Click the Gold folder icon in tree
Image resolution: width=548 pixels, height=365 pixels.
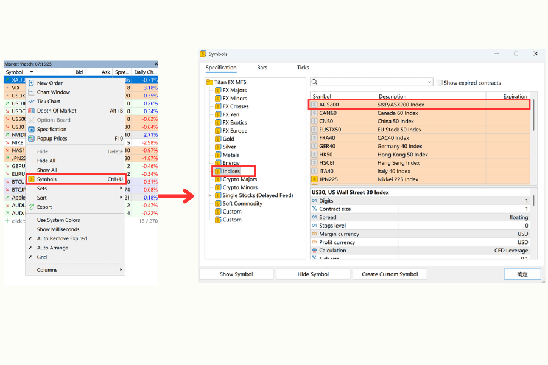point(218,139)
